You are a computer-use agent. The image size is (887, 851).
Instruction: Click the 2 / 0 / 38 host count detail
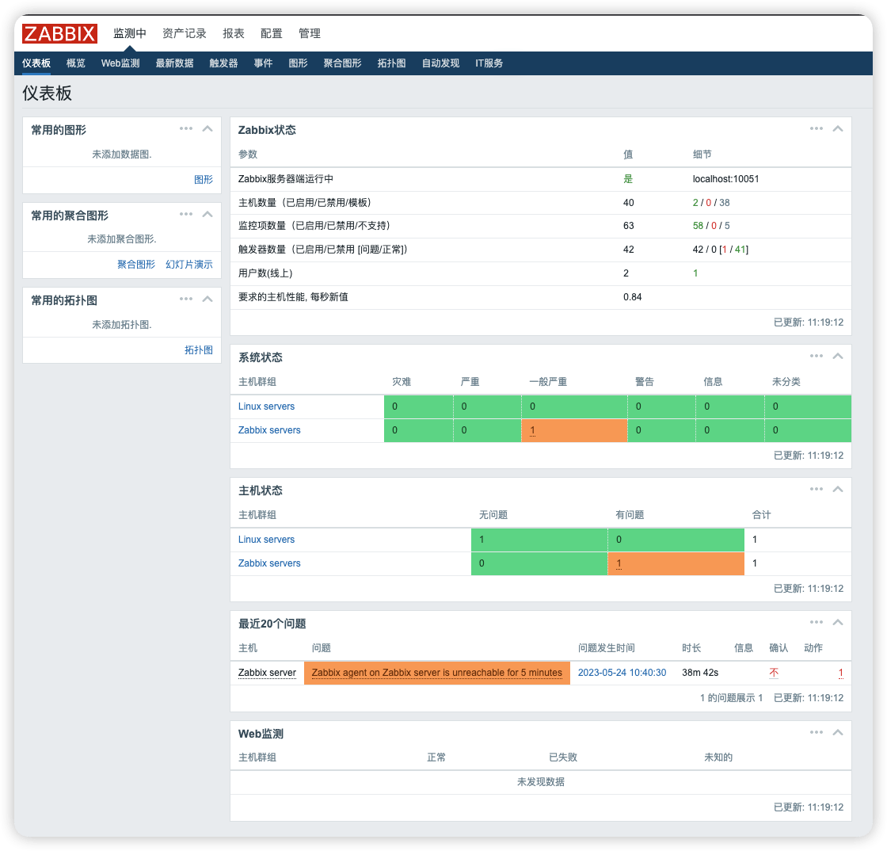(x=711, y=203)
